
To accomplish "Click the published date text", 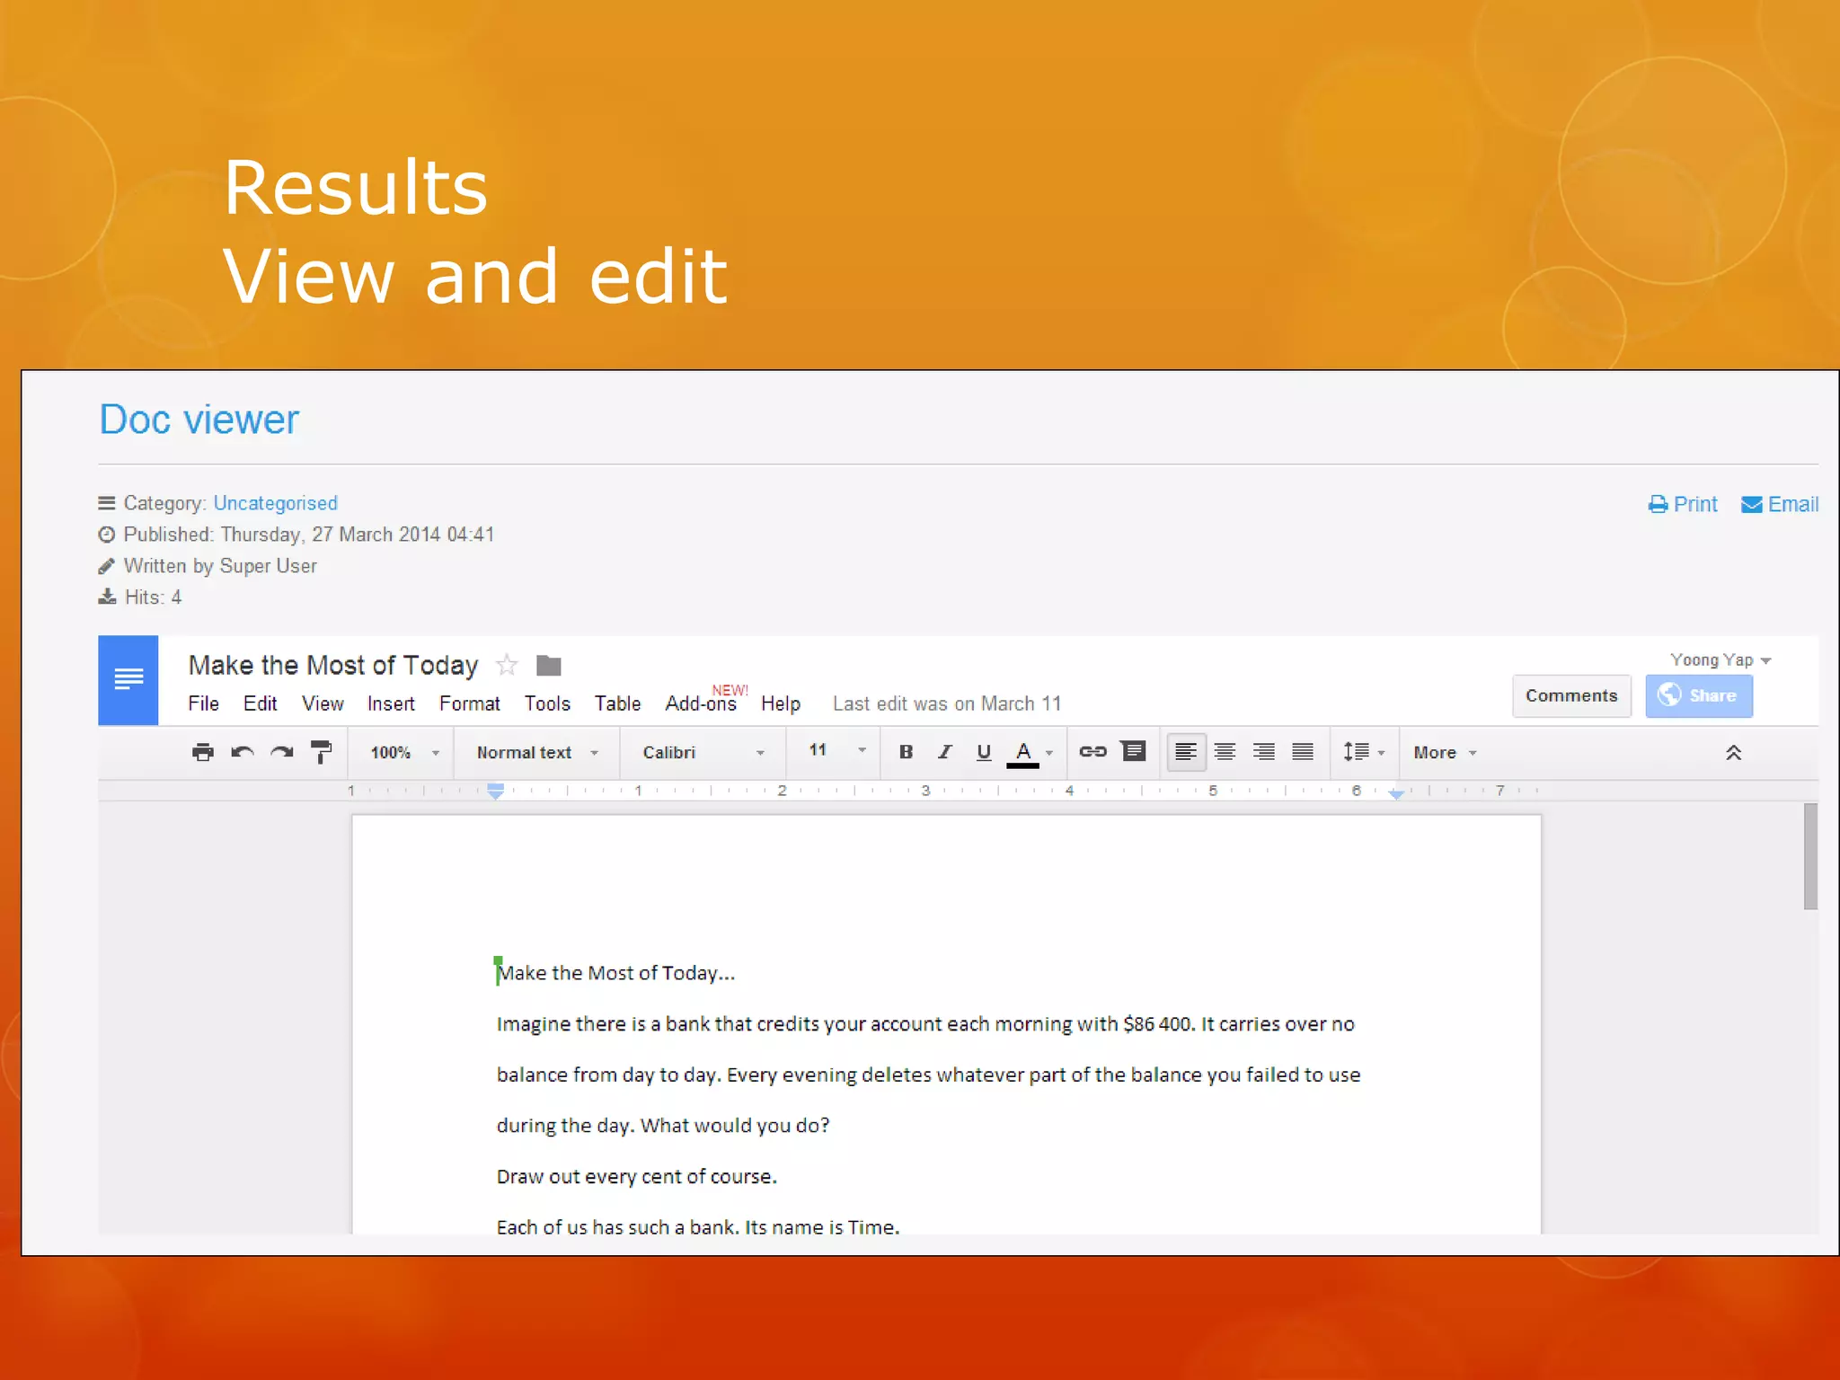I will 309,535.
